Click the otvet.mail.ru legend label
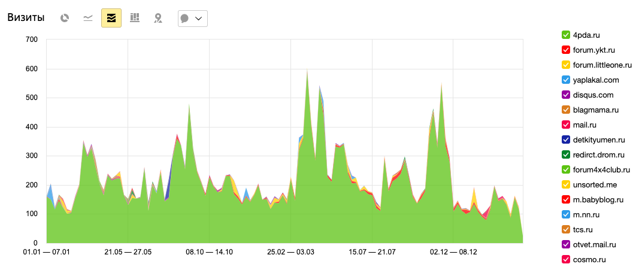Screen dimensions: 642x270 coord(595,245)
